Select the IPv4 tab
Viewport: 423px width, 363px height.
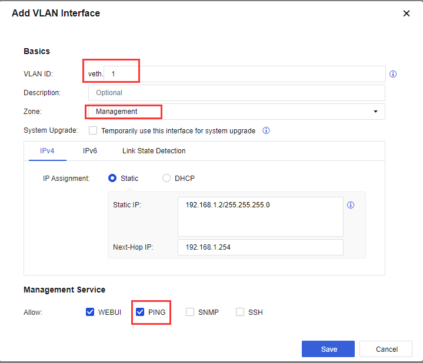click(x=47, y=151)
